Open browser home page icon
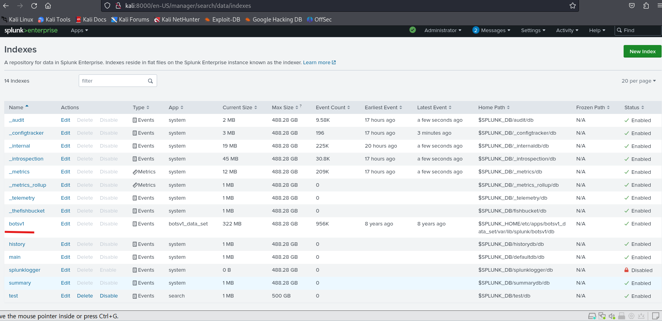This screenshot has width=662, height=321. point(48,5)
